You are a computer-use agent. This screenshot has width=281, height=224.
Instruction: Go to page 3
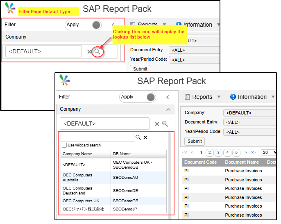(218, 153)
